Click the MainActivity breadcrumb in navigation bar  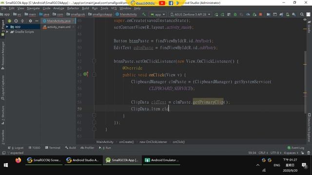point(126,14)
